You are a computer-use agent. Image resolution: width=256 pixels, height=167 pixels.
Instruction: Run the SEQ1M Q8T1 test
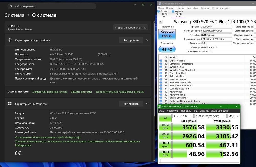[165, 127]
